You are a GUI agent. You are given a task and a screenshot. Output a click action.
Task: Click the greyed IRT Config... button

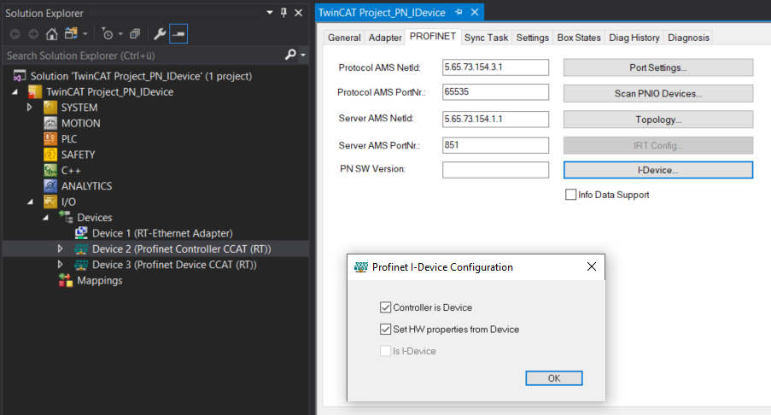tap(658, 145)
